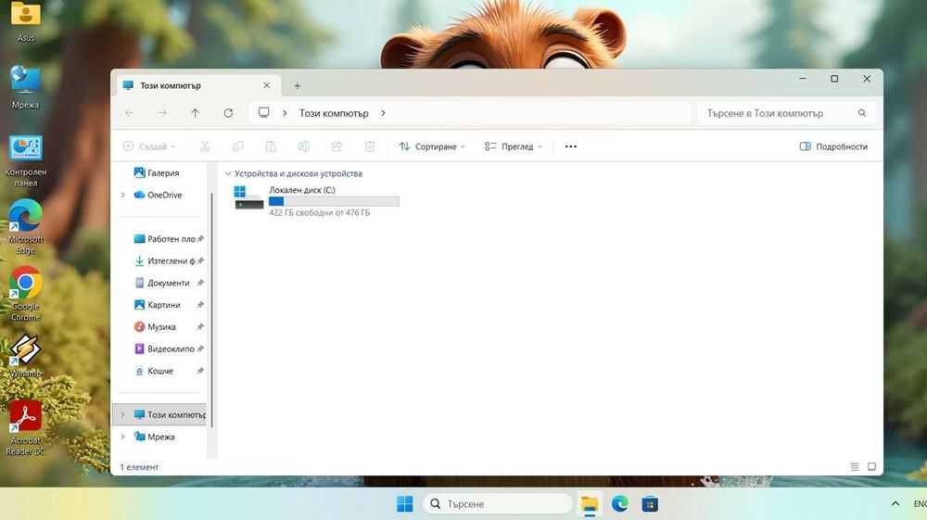Add a new Explorer tab
The width and height of the screenshot is (927, 520).
[298, 85]
